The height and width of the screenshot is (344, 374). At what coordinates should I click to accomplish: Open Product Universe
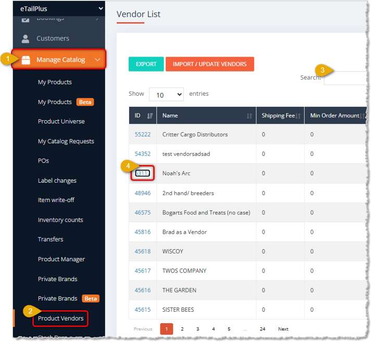61,121
